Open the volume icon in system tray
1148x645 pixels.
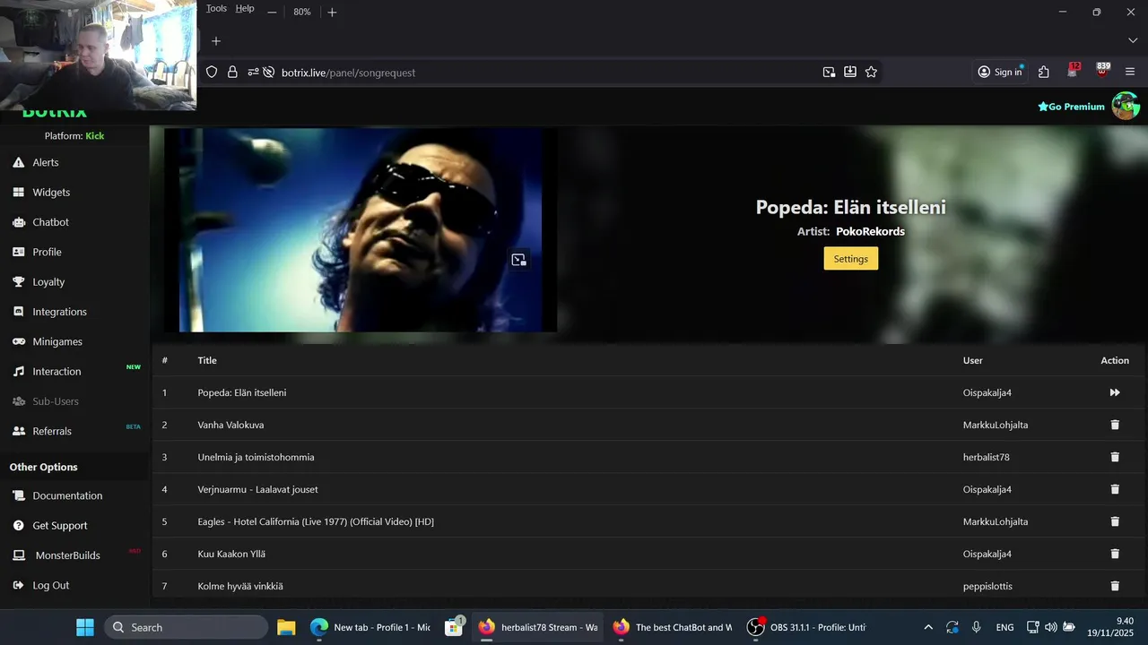[x=1050, y=627]
